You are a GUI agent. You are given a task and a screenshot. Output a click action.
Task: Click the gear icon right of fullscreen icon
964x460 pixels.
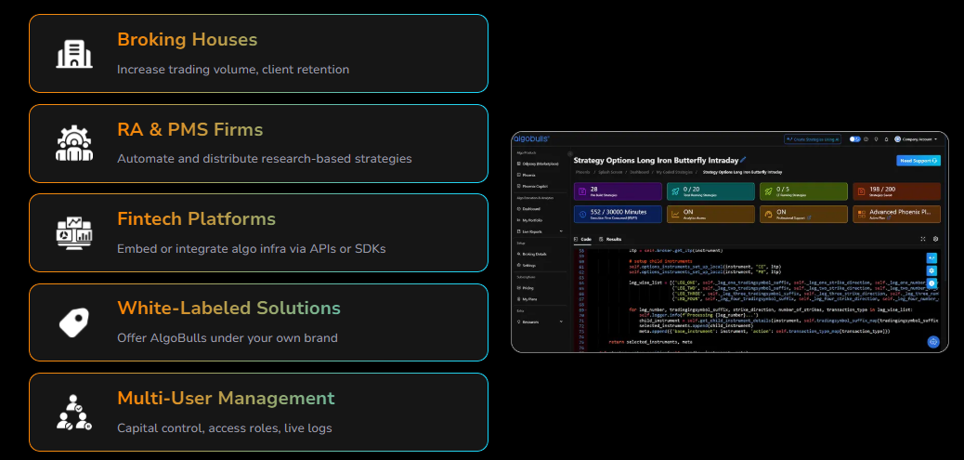point(935,239)
